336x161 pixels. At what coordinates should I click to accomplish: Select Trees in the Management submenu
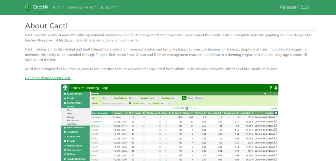pyautogui.click(x=69, y=113)
